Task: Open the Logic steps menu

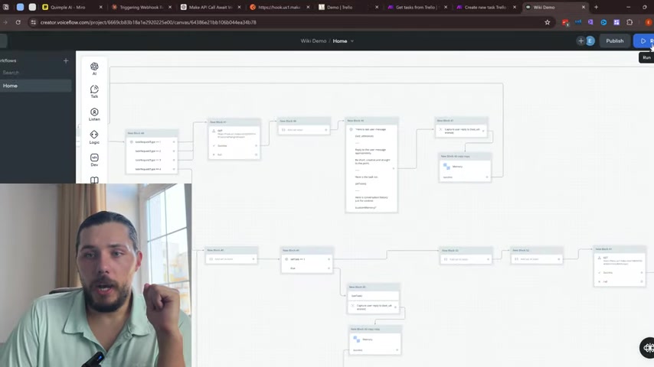Action: [94, 137]
